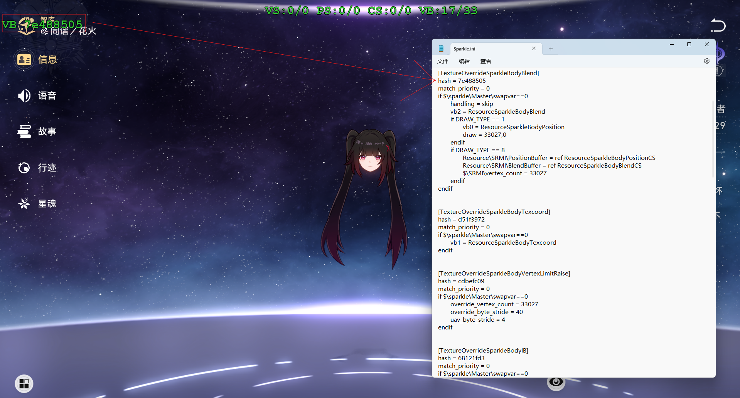Click the line 'vb1 = ResourceSparkleBodyTexcoord'
The height and width of the screenshot is (398, 740).
[503, 243]
